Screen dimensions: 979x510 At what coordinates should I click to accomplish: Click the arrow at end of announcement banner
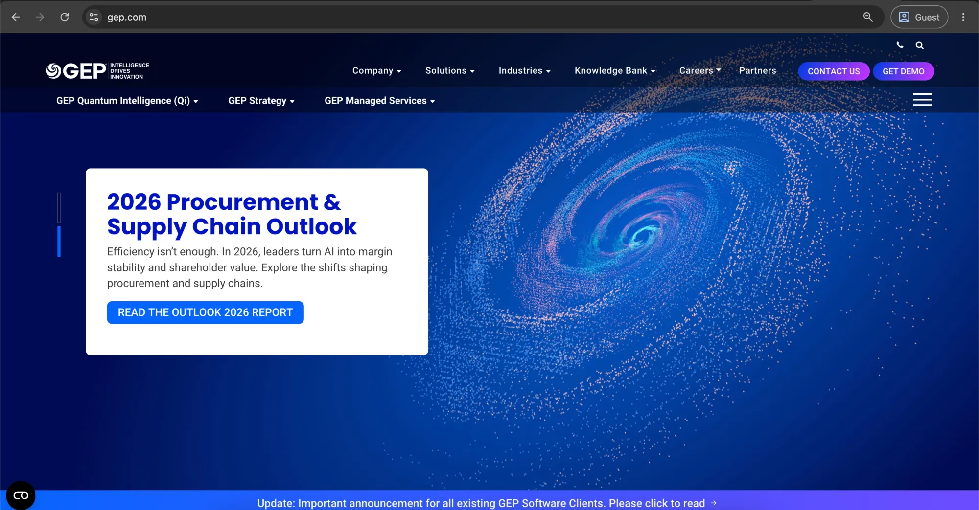(x=714, y=503)
